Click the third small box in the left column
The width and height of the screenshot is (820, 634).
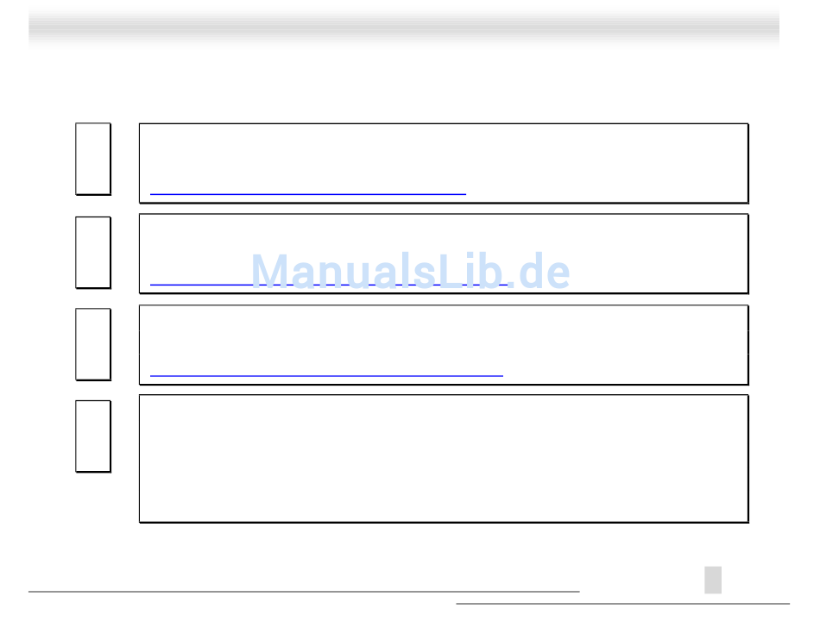[x=92, y=343]
